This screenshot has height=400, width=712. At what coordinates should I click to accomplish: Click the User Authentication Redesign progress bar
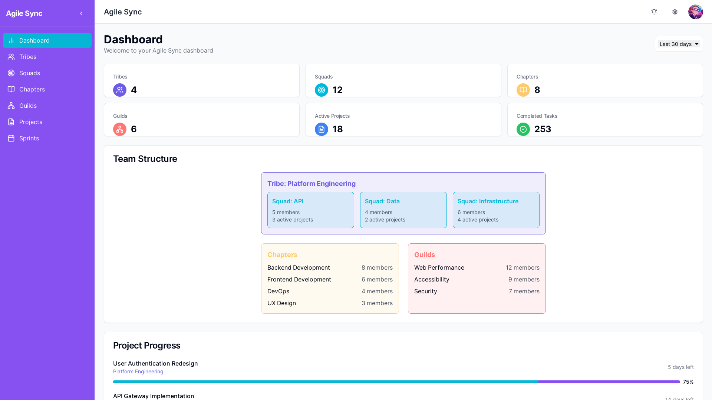(x=396, y=382)
